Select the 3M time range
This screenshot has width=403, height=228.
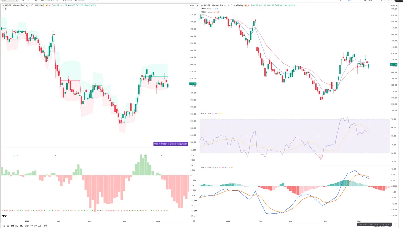17,226
